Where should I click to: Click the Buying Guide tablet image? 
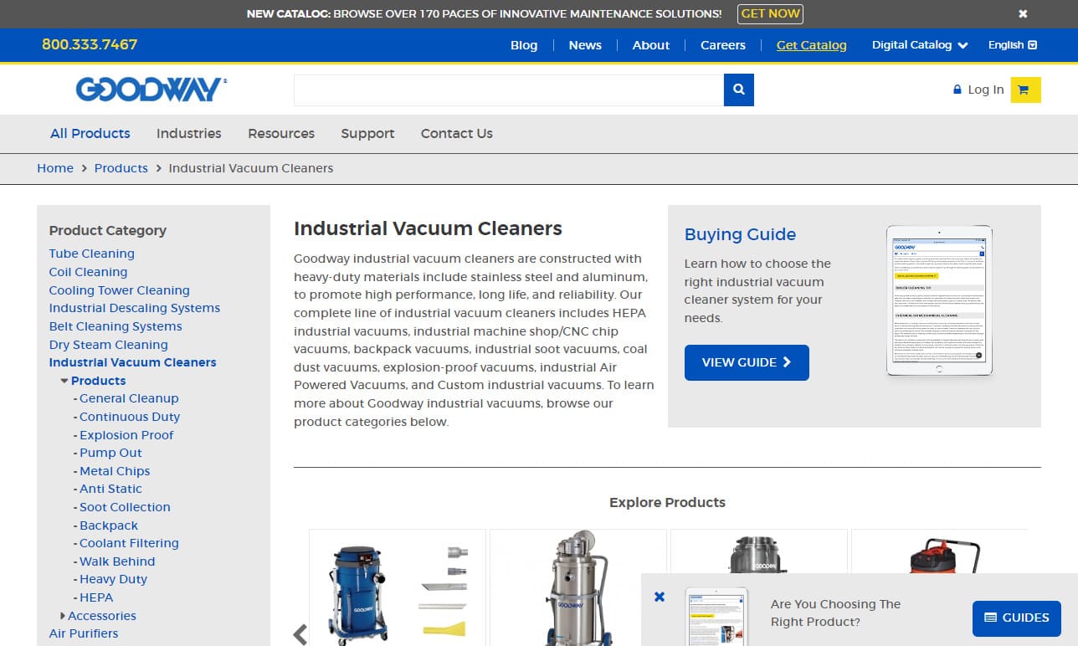click(x=939, y=300)
